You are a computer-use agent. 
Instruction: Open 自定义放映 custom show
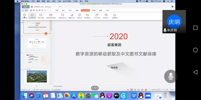pyautogui.click(x=41, y=16)
